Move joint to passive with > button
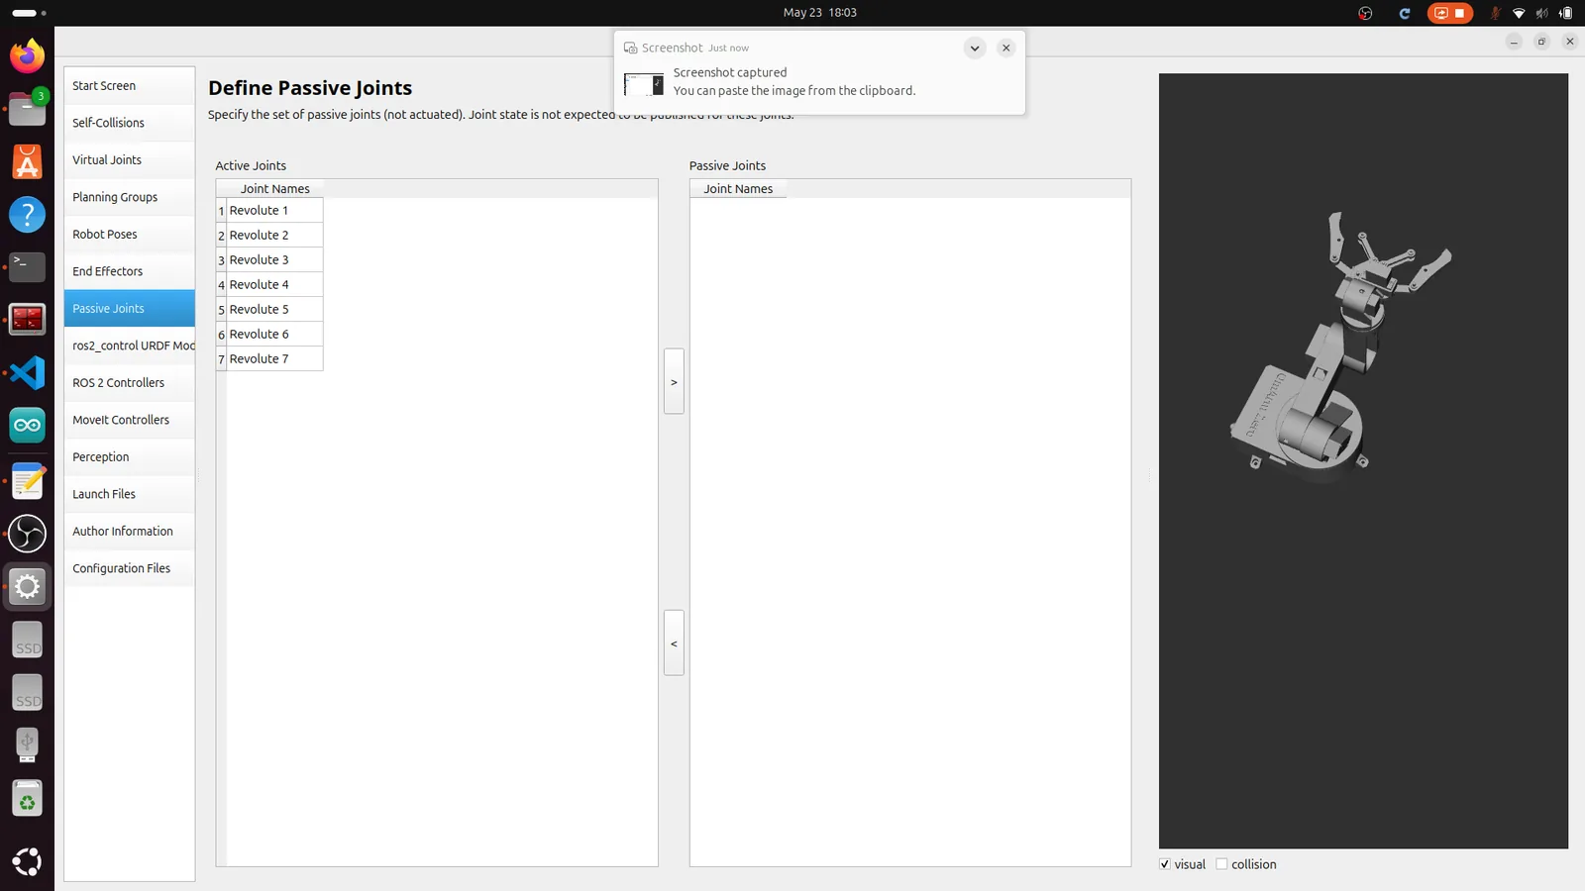 (674, 381)
